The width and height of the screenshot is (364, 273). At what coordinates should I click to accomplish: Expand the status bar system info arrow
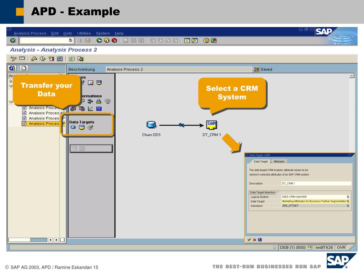(x=275, y=247)
